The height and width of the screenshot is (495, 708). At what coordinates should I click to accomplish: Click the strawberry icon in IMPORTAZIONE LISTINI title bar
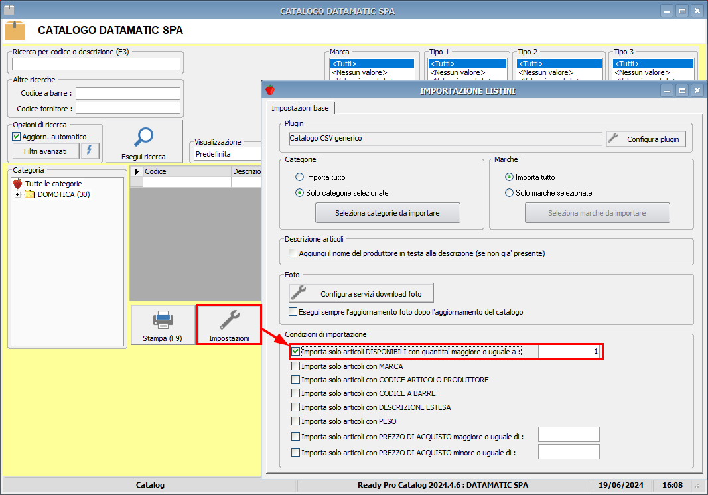pyautogui.click(x=270, y=90)
